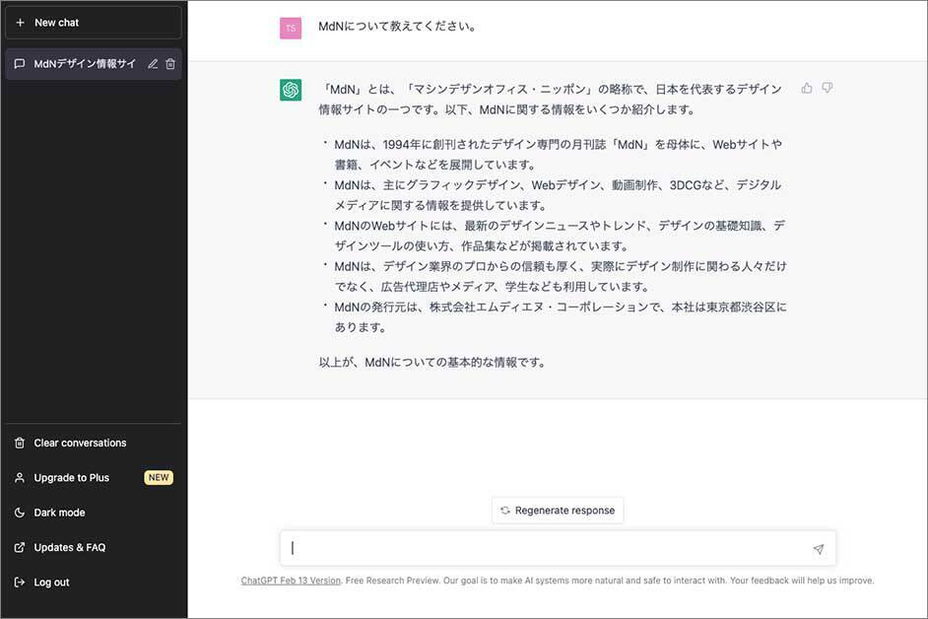Choose Upgrade to Plus option

coord(71,478)
